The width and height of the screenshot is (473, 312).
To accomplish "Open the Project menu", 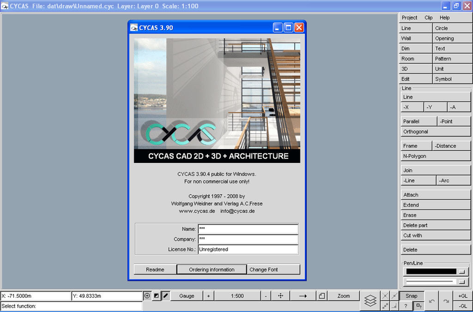I will [409, 17].
